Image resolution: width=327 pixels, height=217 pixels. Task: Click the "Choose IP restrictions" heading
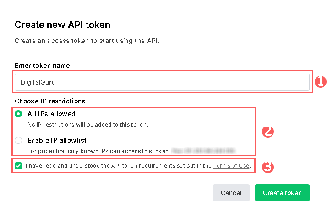pos(50,101)
